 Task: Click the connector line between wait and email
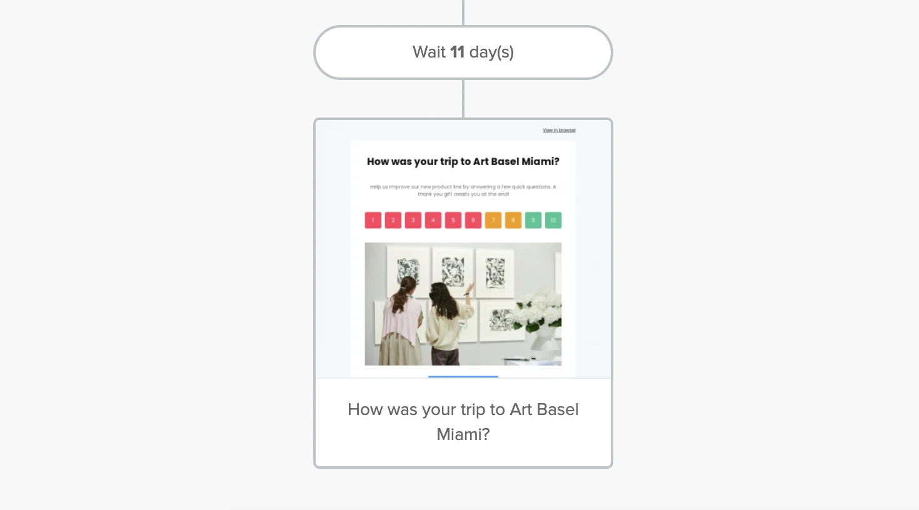coord(463,99)
